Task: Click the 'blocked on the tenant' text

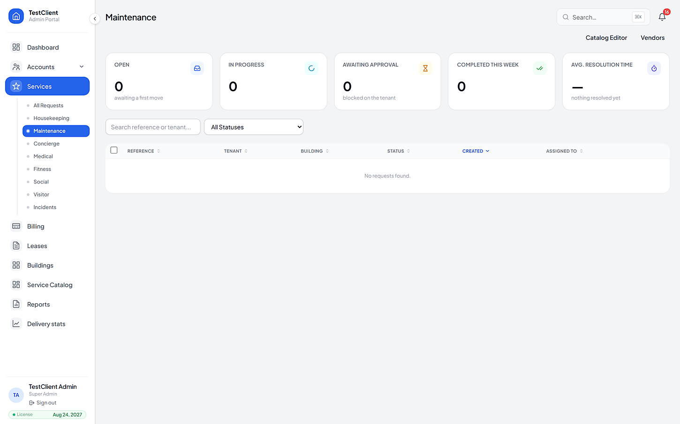Action: click(369, 98)
